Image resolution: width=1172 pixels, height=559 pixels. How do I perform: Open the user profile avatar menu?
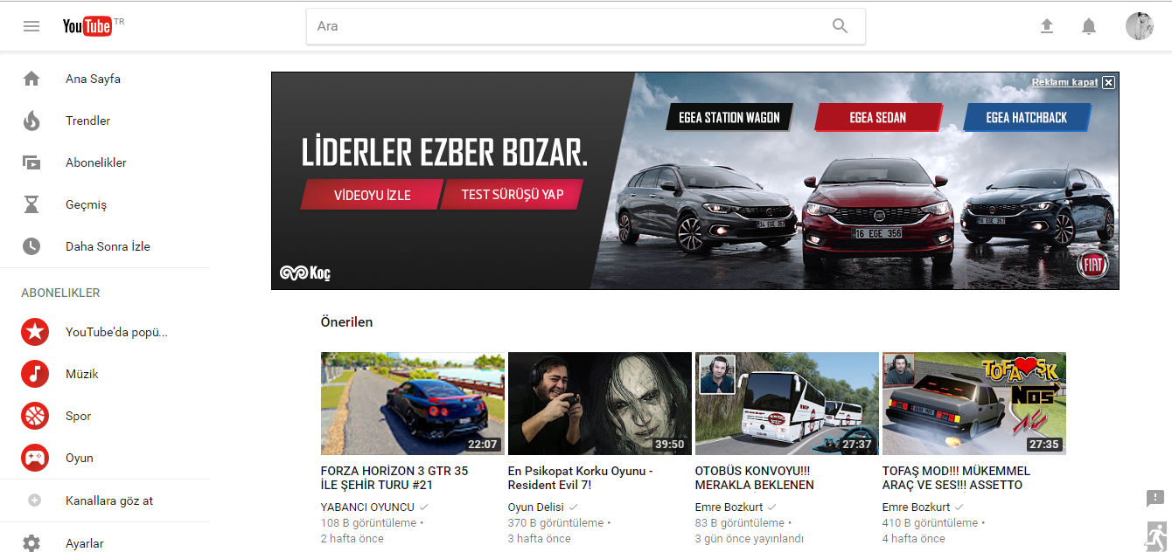[x=1140, y=26]
